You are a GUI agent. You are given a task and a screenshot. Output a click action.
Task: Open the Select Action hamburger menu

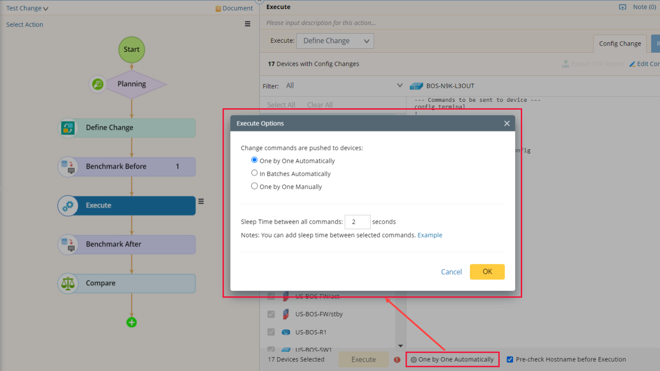tap(247, 24)
